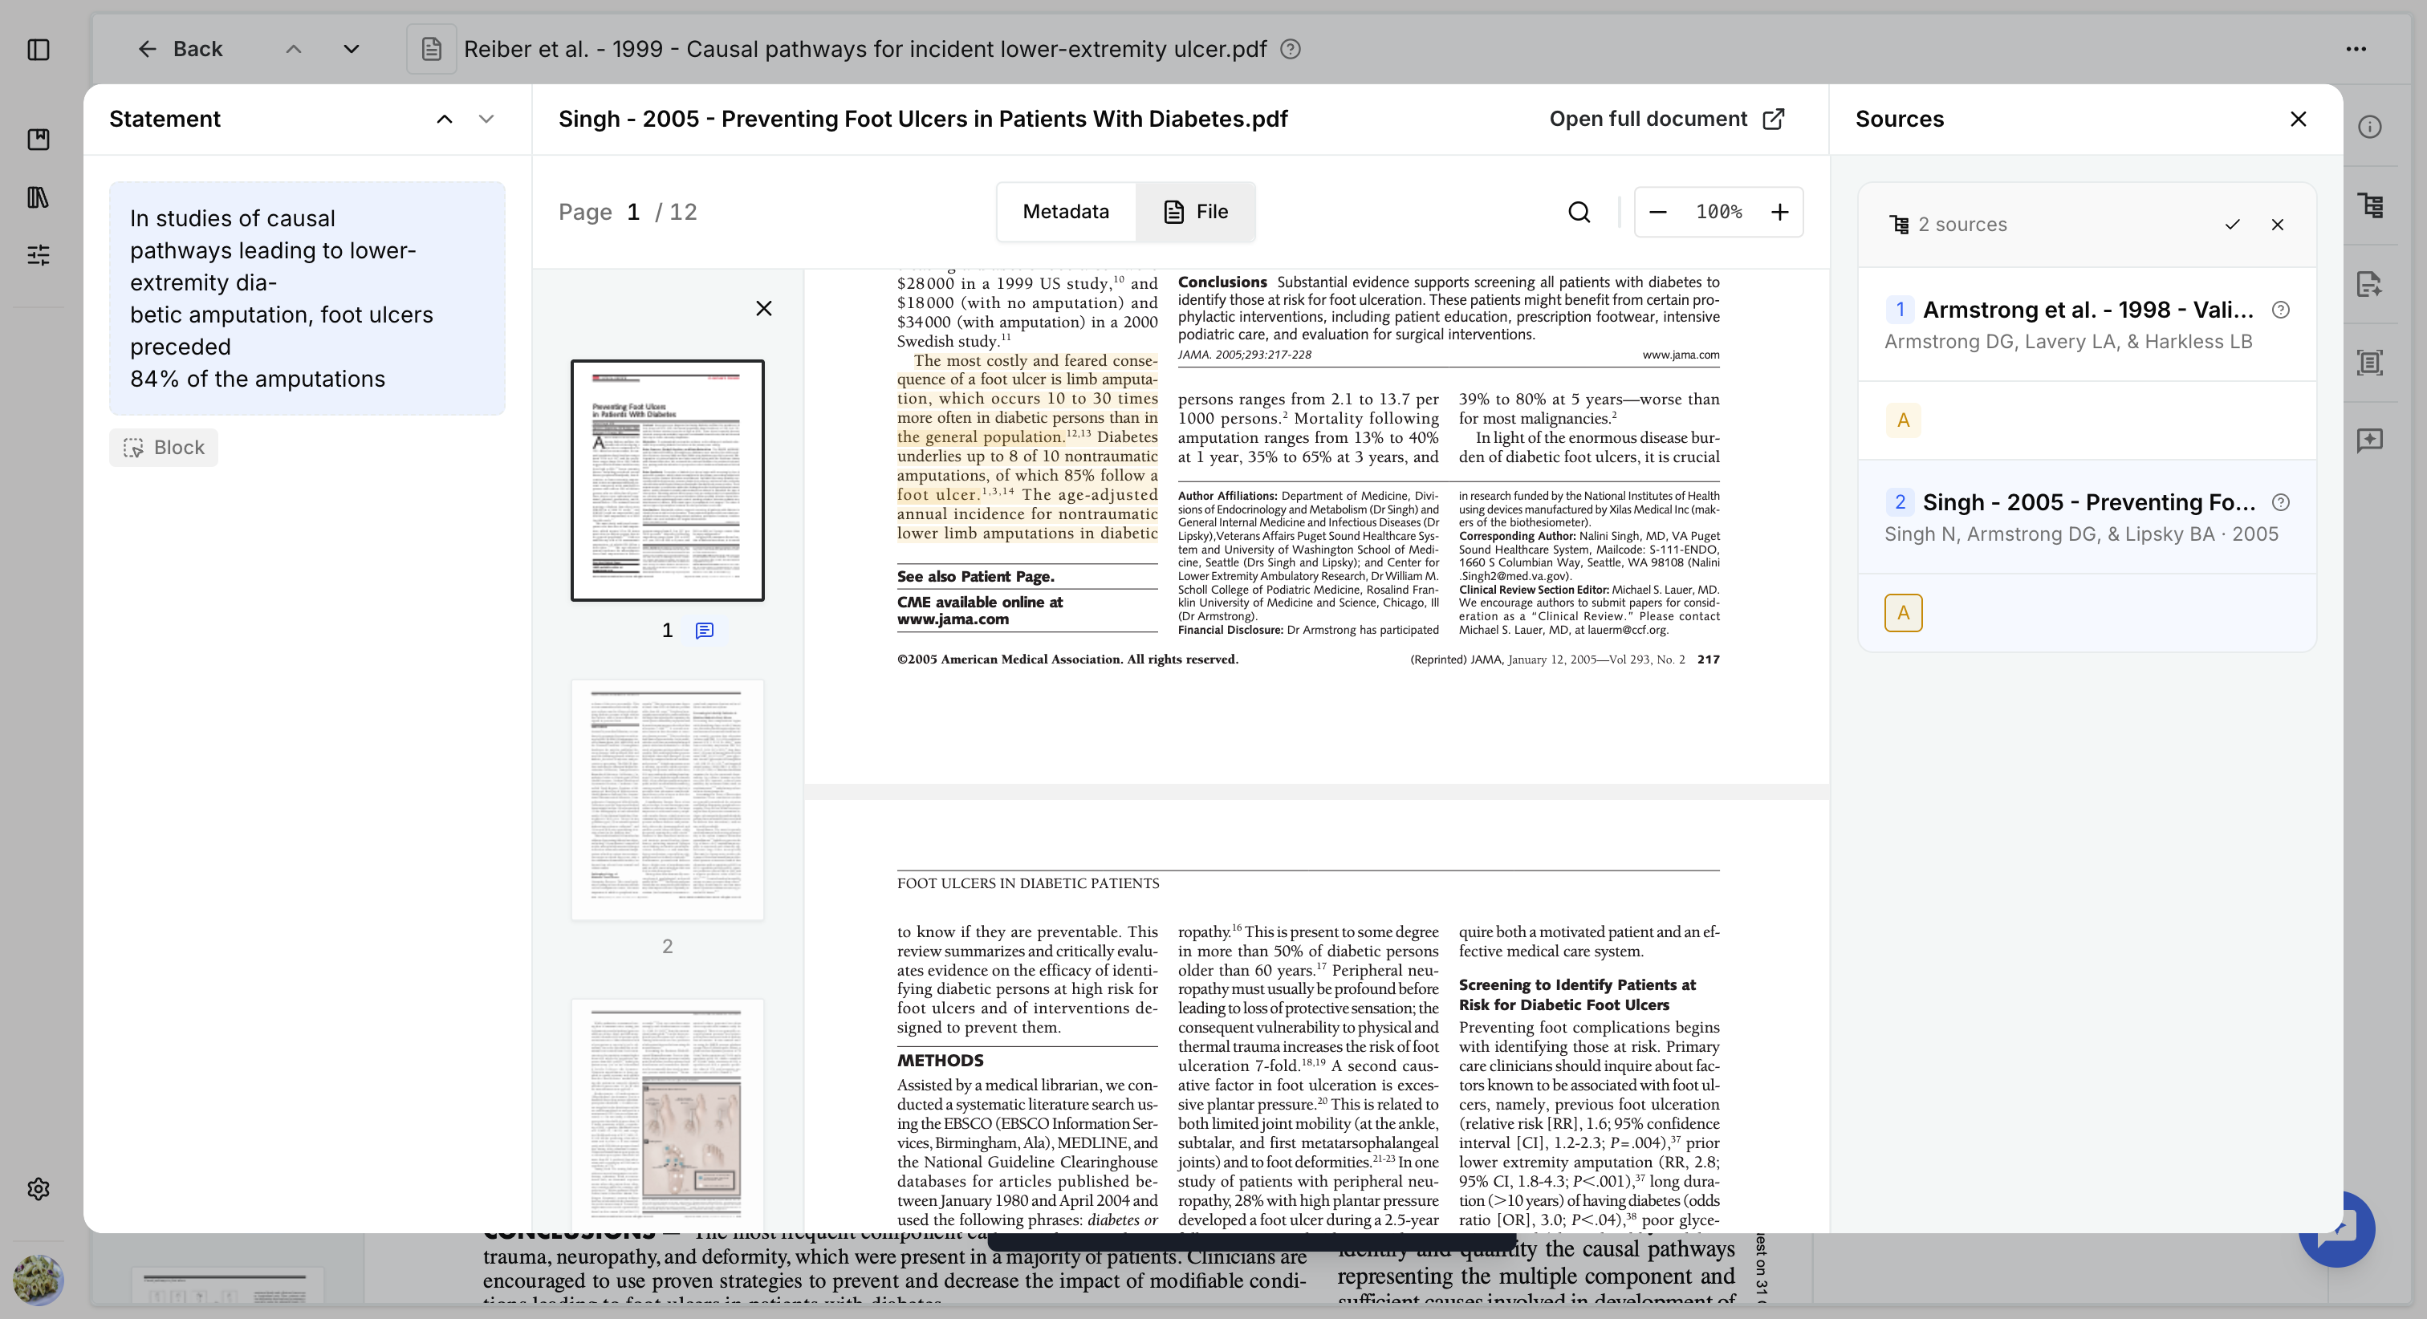Click the METHODS heading in the document
Image resolution: width=2427 pixels, height=1319 pixels.
coord(941,1060)
